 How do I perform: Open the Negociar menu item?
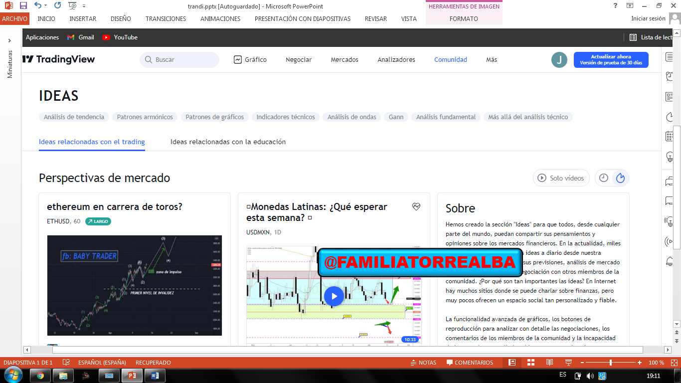pos(299,60)
